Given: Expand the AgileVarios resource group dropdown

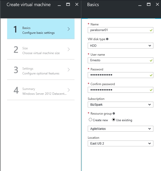Looking at the screenshot, I should 120,129.
